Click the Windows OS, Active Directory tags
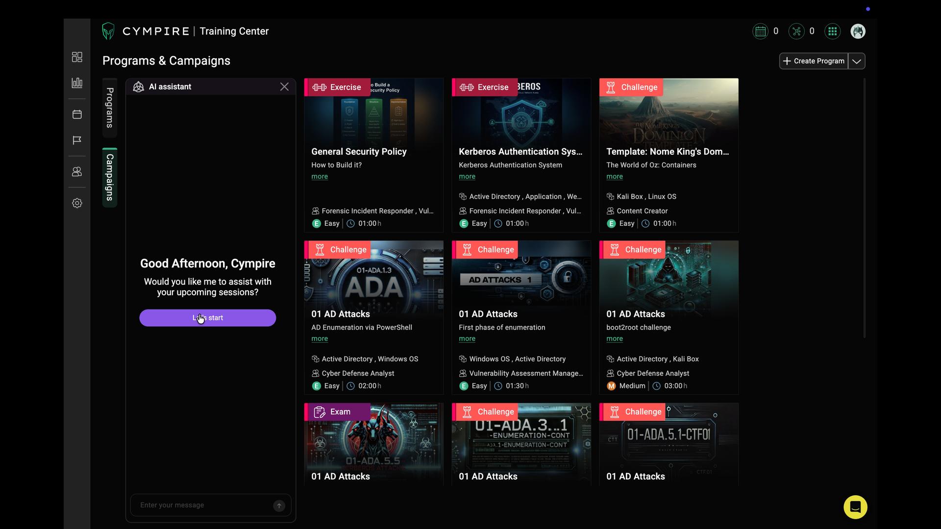The width and height of the screenshot is (941, 529). click(x=517, y=359)
